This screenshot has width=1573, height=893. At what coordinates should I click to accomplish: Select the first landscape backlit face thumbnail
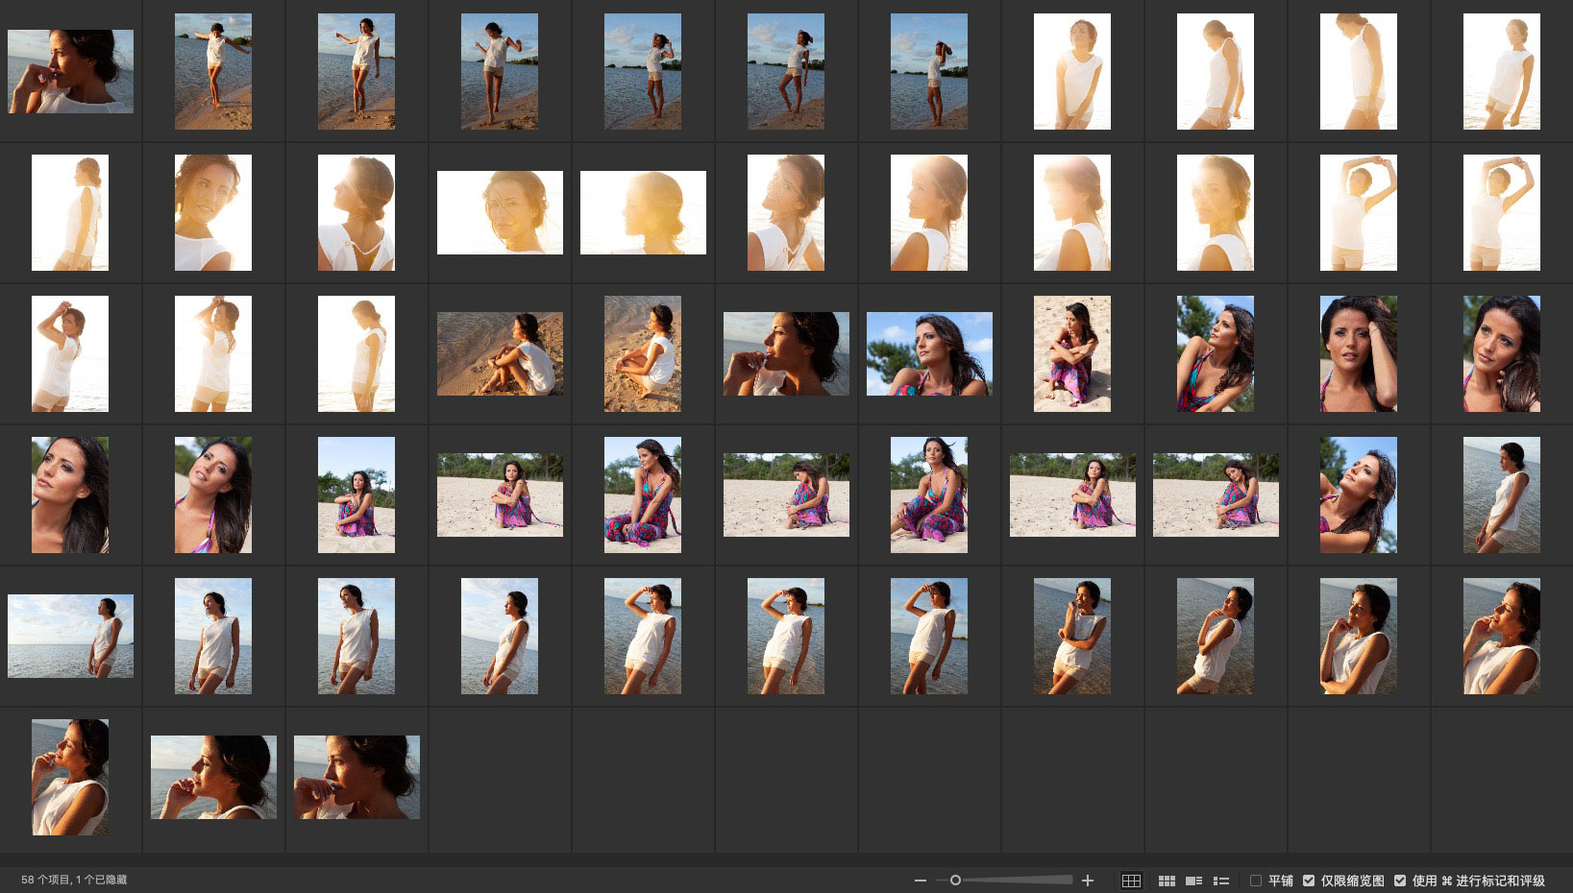(500, 212)
